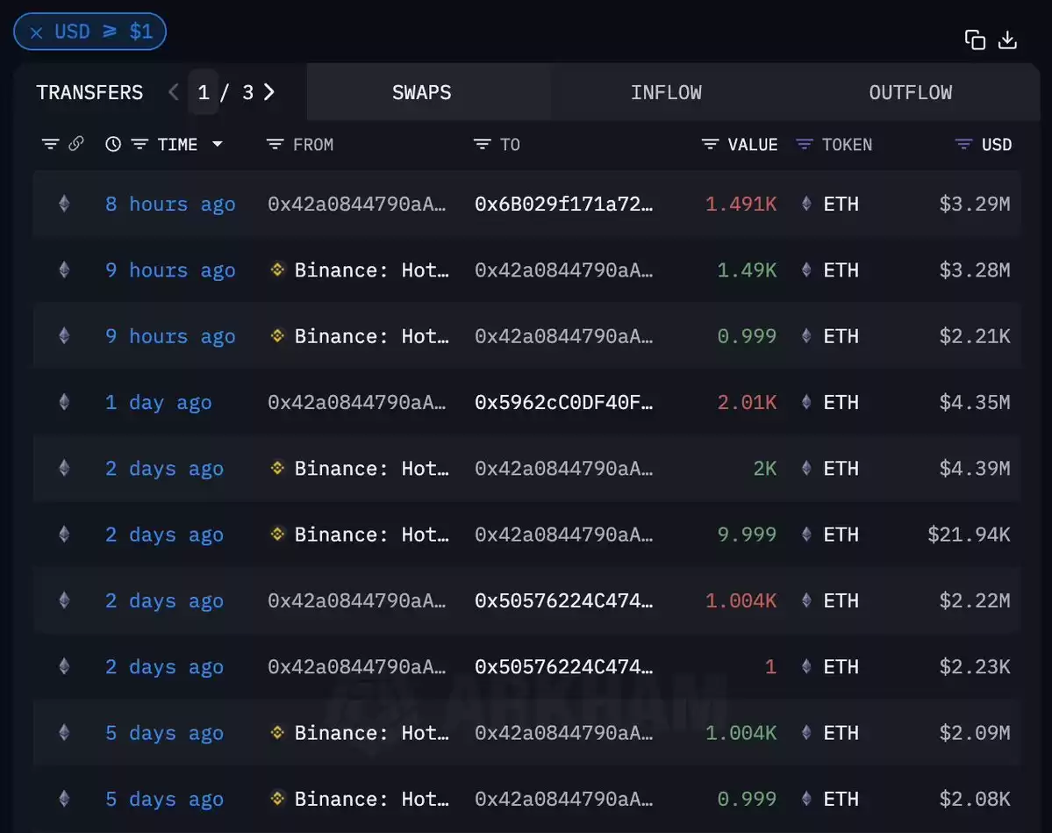
Task: Open recipient address 0x6B029f171a72
Action: (563, 204)
